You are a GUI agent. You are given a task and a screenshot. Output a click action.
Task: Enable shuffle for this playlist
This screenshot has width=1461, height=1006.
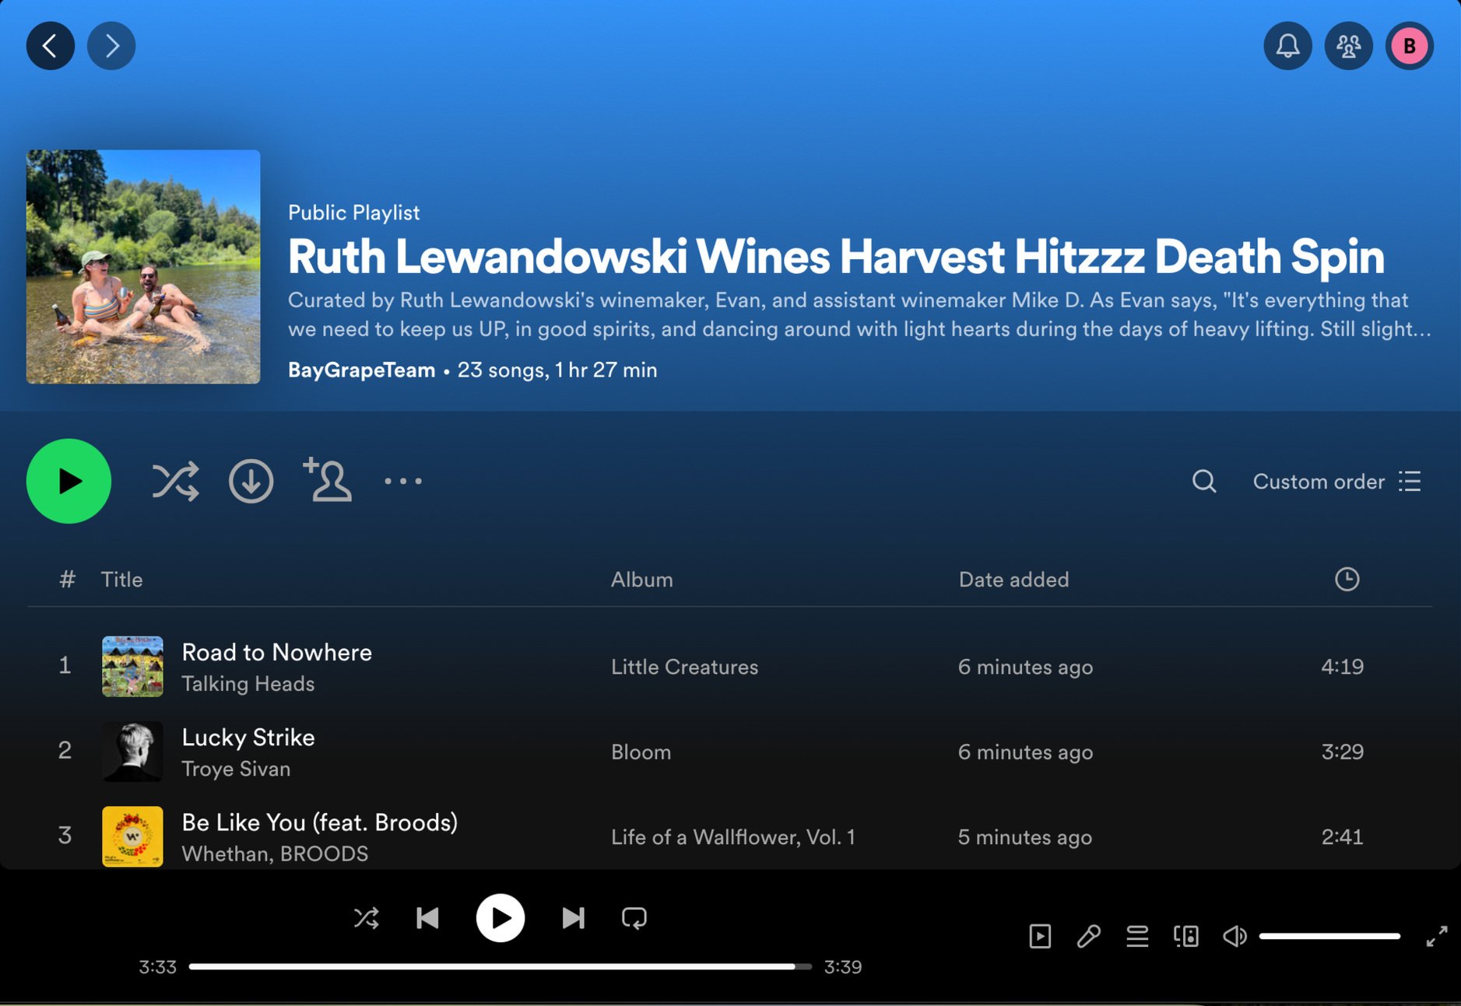175,482
